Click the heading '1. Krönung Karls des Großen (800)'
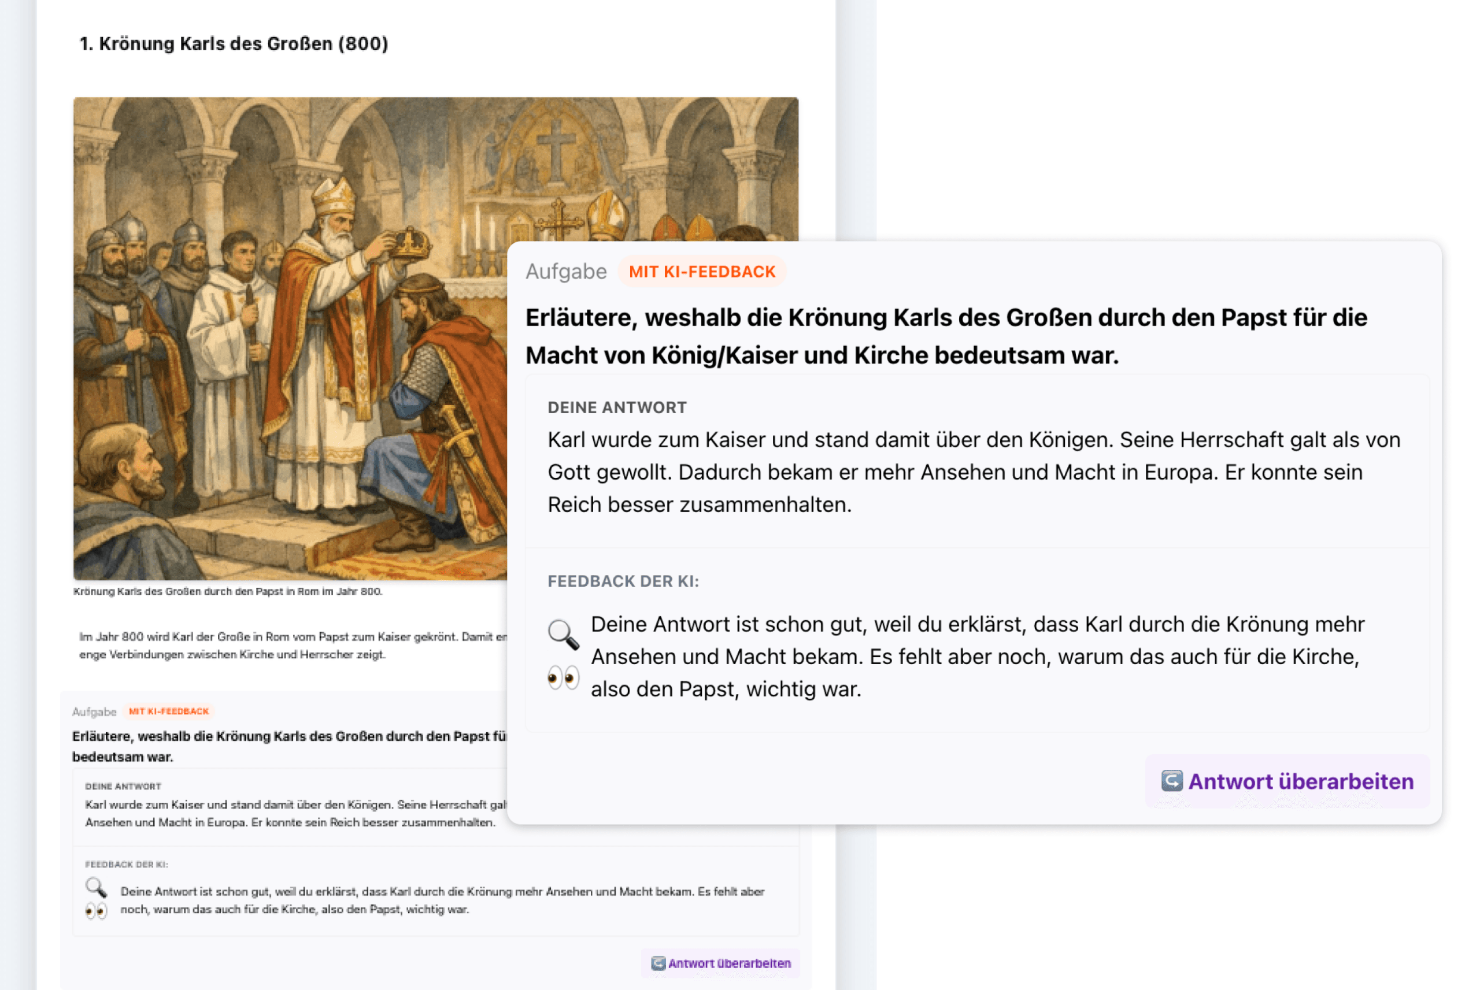Viewport: 1480px width, 990px height. click(x=234, y=43)
